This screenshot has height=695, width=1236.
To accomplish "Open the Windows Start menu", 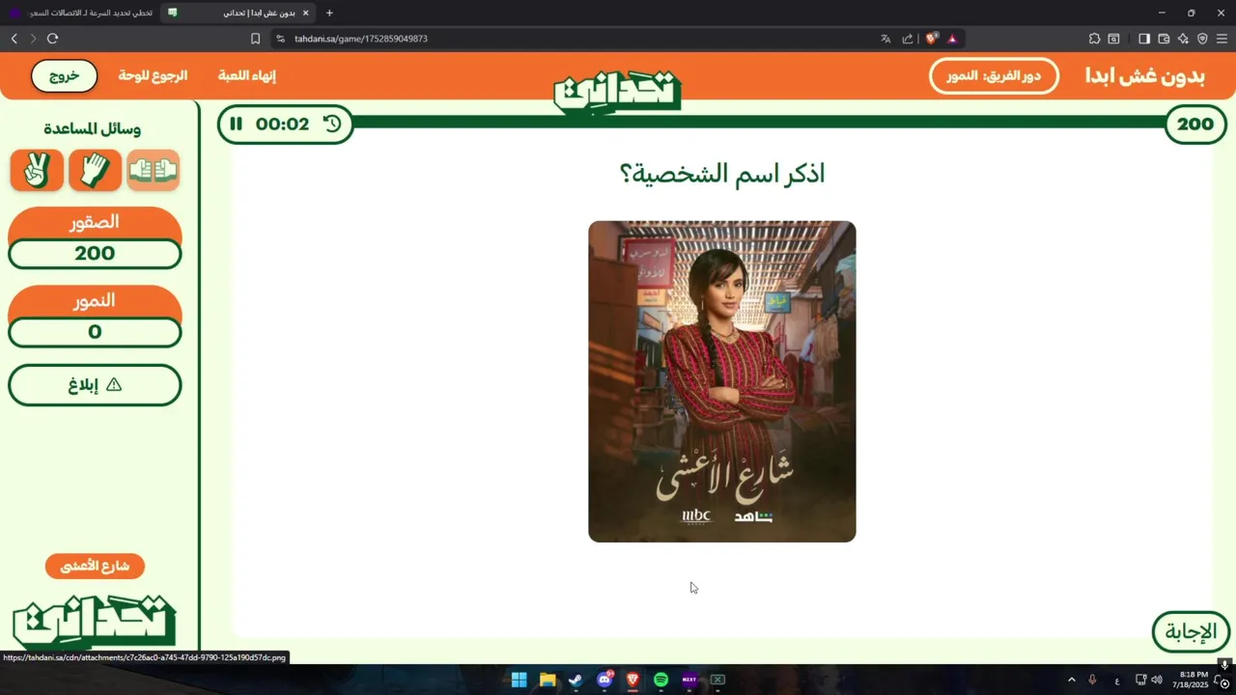I will point(519,680).
